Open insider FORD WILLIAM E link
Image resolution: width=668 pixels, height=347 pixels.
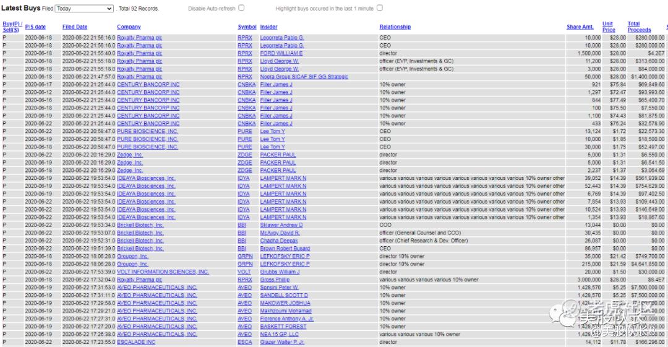(281, 53)
